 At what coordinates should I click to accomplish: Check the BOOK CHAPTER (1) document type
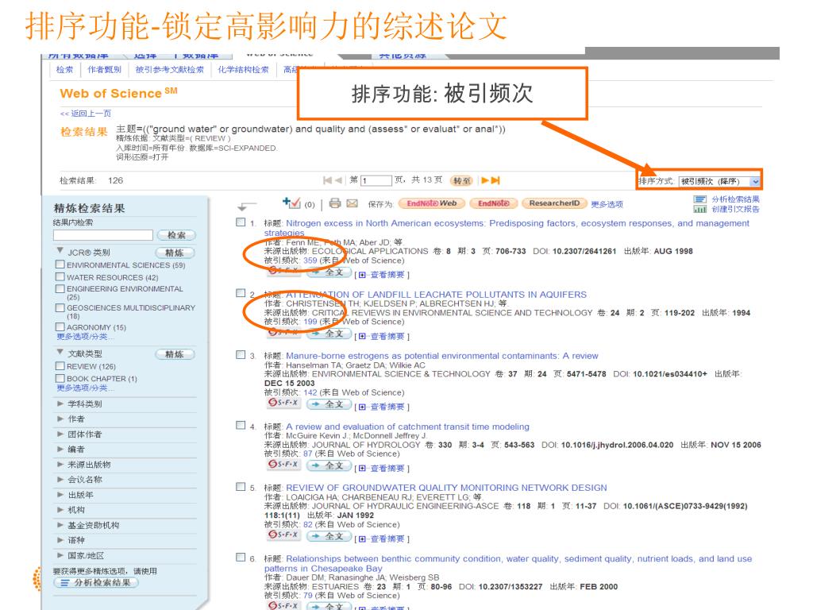(60, 378)
